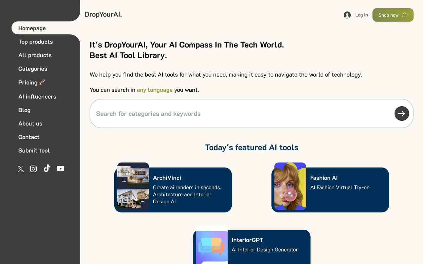The width and height of the screenshot is (423, 264).
Task: Open AI influencers page
Action: point(37,97)
